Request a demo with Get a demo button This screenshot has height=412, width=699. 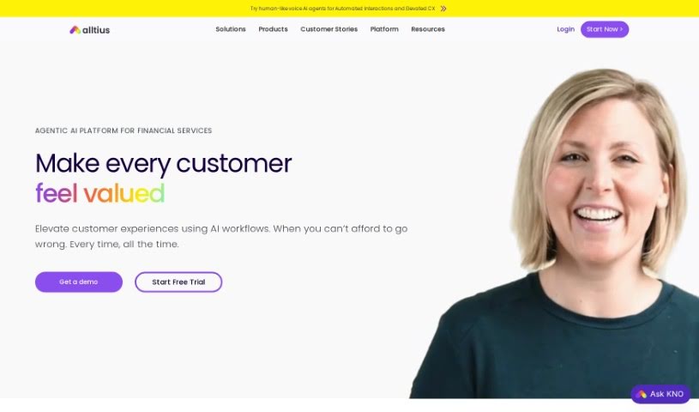78,282
